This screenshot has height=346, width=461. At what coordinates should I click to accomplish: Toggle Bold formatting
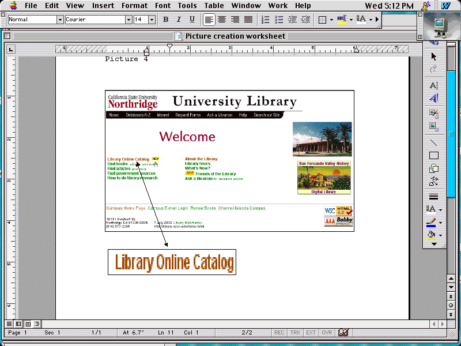tap(165, 20)
